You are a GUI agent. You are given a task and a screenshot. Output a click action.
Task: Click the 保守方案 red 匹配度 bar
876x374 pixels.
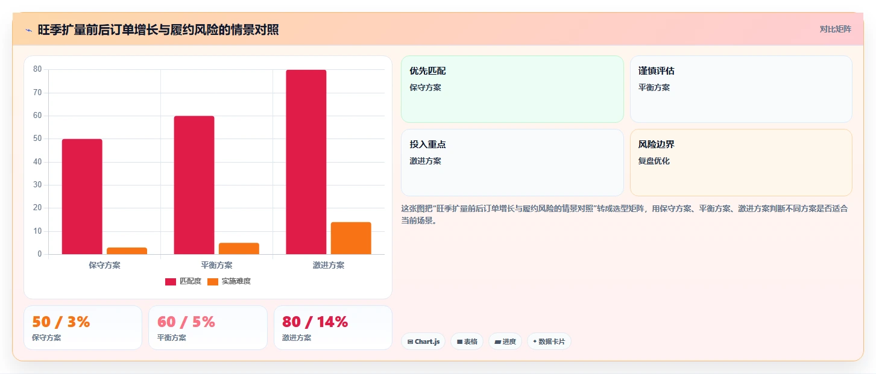coord(82,196)
